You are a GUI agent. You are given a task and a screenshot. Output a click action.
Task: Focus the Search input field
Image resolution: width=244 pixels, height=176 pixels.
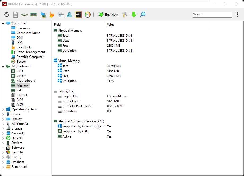[x=212, y=14]
